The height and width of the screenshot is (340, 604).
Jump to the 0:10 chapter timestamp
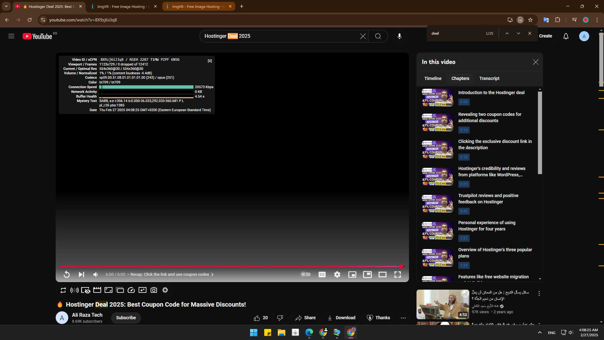coord(464,130)
